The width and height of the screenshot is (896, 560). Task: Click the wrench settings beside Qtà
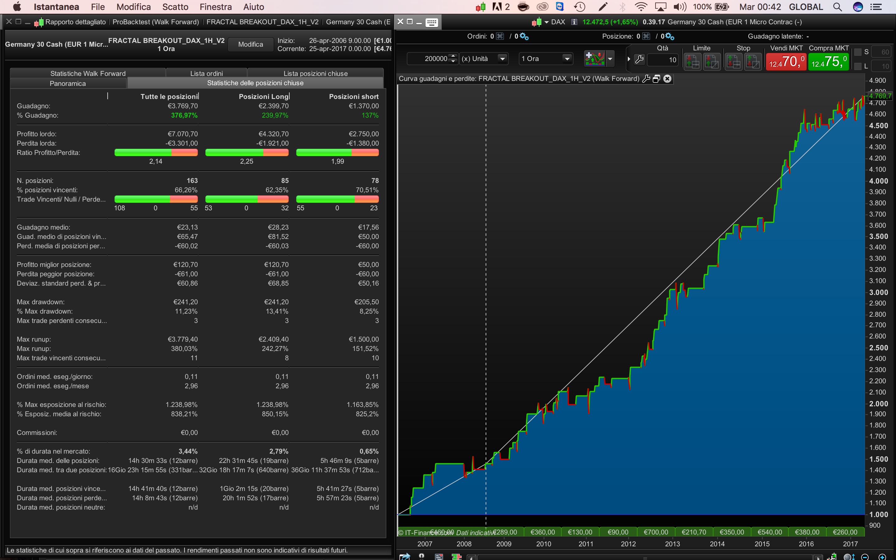click(639, 59)
